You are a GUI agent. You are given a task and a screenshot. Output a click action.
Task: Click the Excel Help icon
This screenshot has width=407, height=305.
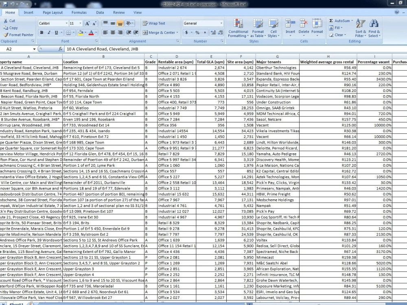point(396,12)
